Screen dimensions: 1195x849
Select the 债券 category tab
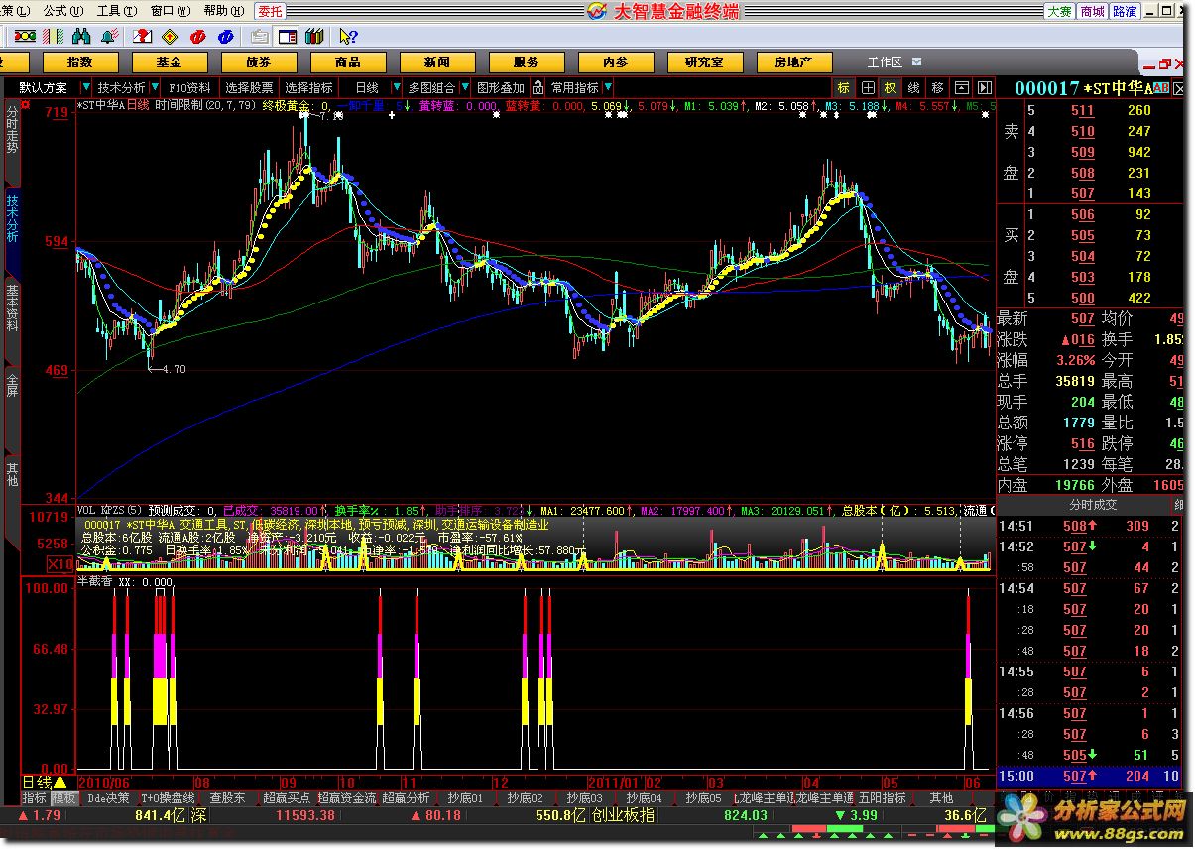point(259,61)
